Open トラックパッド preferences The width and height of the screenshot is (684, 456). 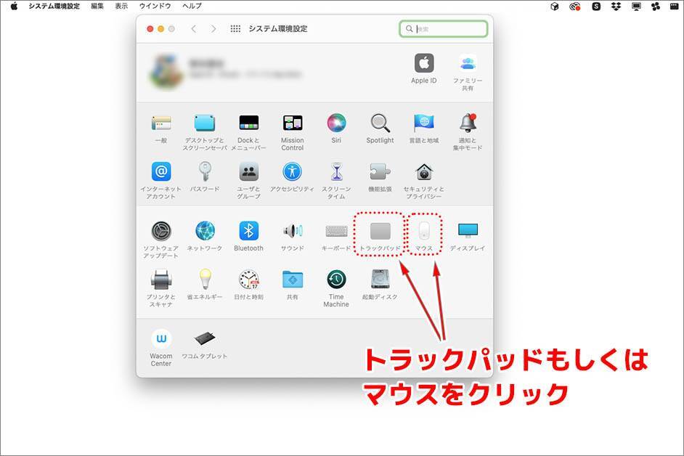pos(380,231)
